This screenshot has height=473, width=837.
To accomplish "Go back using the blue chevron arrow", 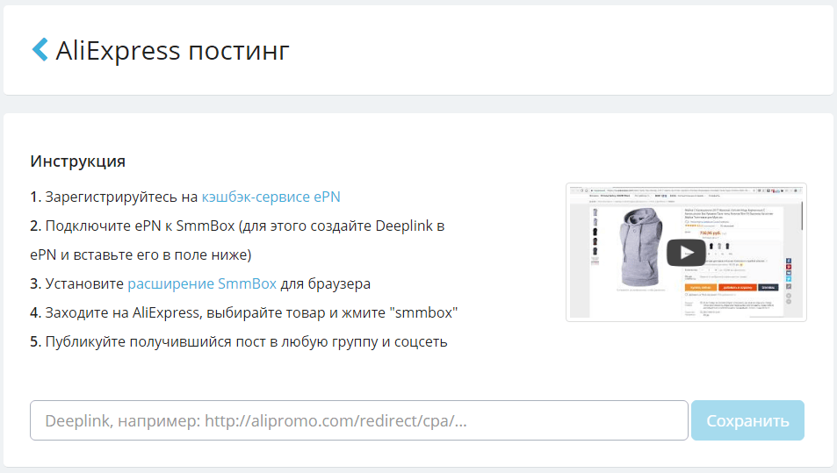I will (40, 49).
